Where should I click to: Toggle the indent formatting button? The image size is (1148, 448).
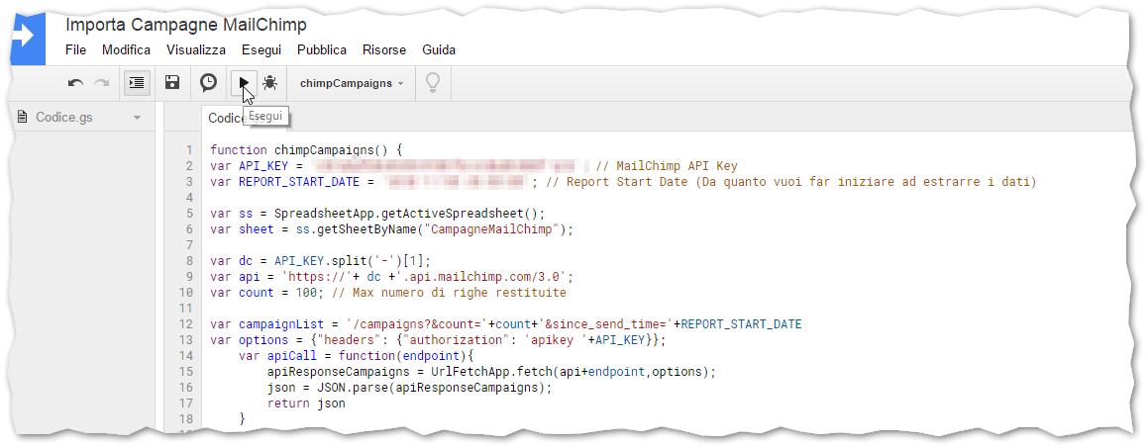point(137,83)
